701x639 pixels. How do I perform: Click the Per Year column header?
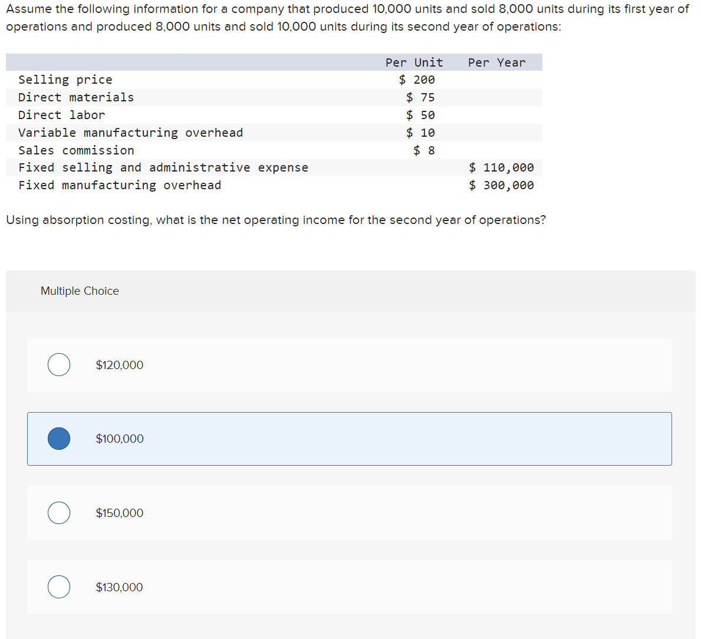tap(496, 62)
